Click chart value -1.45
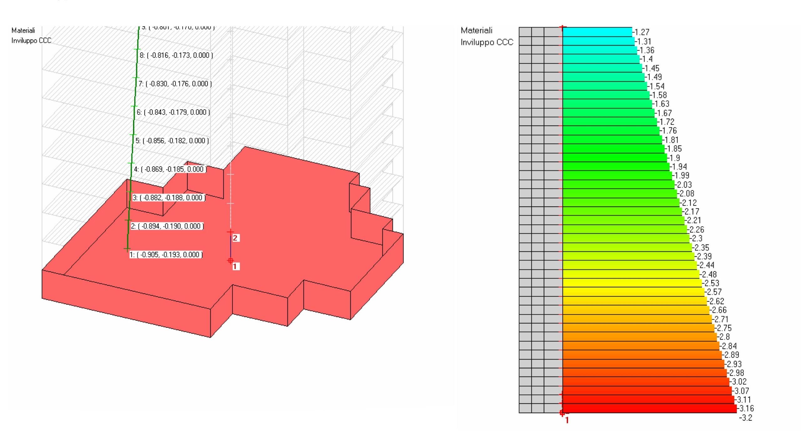 [651, 68]
